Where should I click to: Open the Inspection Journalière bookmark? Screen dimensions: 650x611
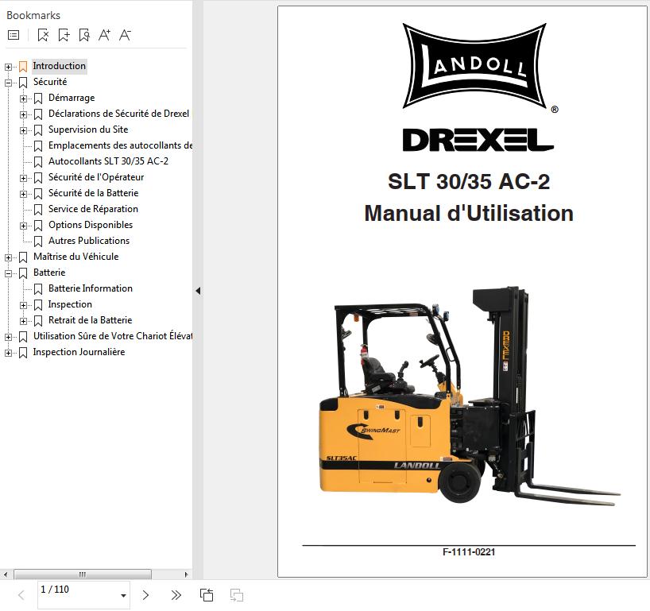[79, 352]
